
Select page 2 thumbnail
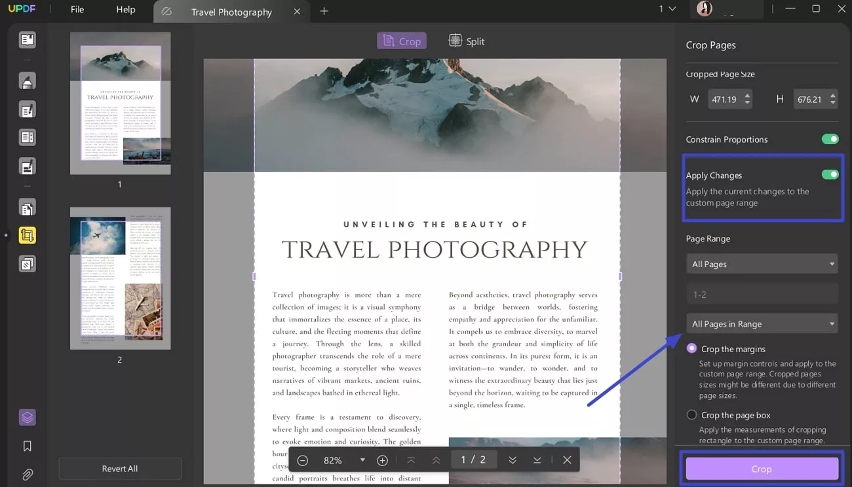pos(121,279)
